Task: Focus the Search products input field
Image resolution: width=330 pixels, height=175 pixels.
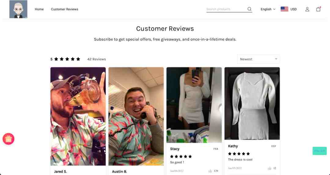Action: [226, 9]
